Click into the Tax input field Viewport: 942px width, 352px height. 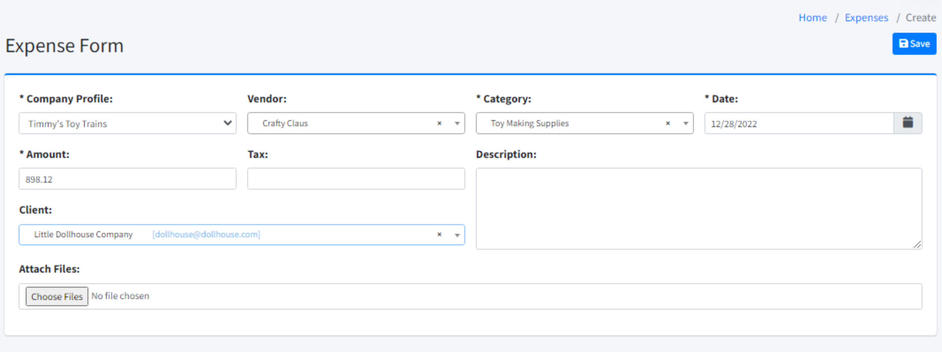[x=356, y=179]
